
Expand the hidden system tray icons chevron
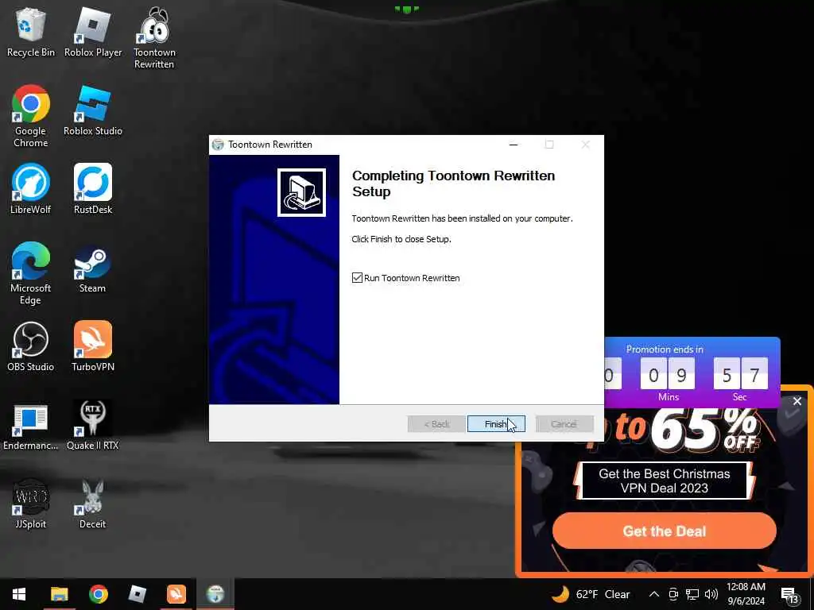pos(654,594)
